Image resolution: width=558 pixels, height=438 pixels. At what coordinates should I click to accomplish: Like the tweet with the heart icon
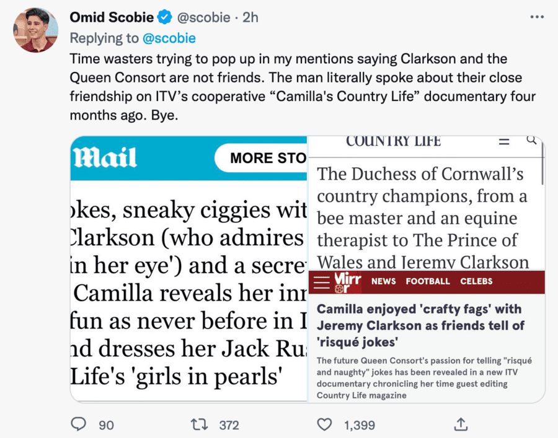point(325,424)
